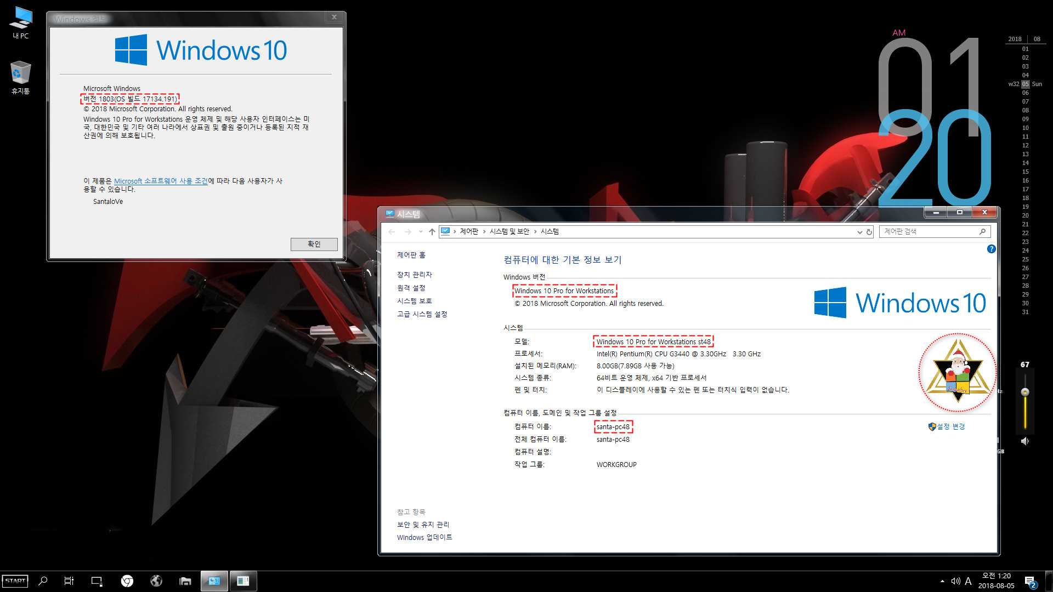Image resolution: width=1053 pixels, height=592 pixels.
Task: Mute via speaker icon under volume widget
Action: (x=1025, y=441)
